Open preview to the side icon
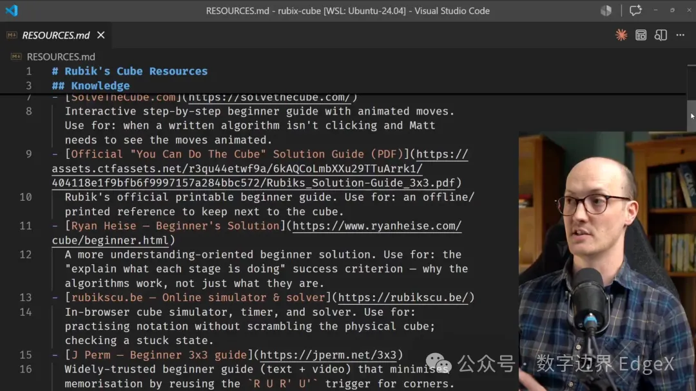The image size is (696, 391). 661,35
